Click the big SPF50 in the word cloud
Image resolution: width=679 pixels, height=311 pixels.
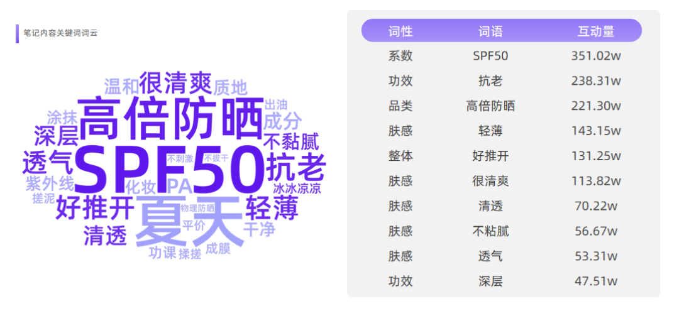tap(170, 170)
